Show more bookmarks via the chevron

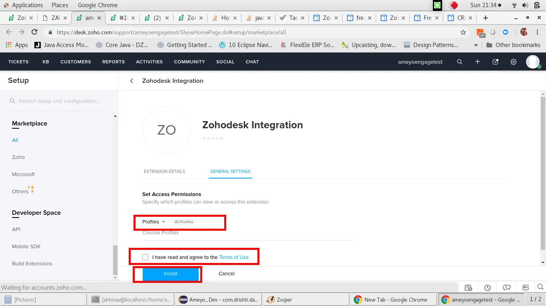pos(476,45)
